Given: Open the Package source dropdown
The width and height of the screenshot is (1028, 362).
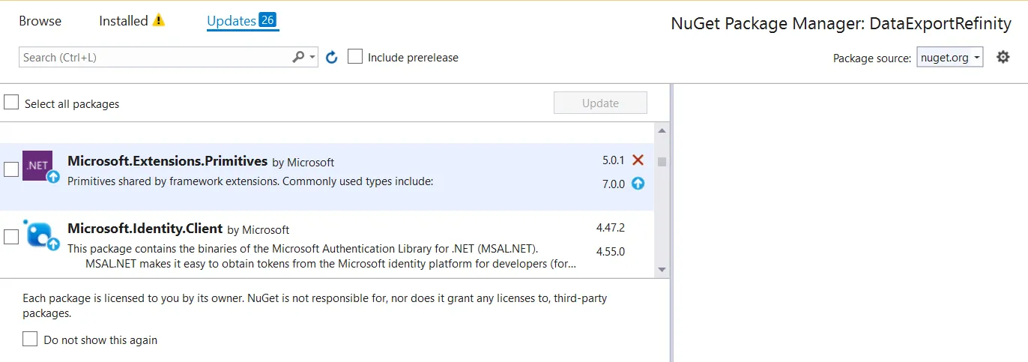Looking at the screenshot, I should point(949,58).
